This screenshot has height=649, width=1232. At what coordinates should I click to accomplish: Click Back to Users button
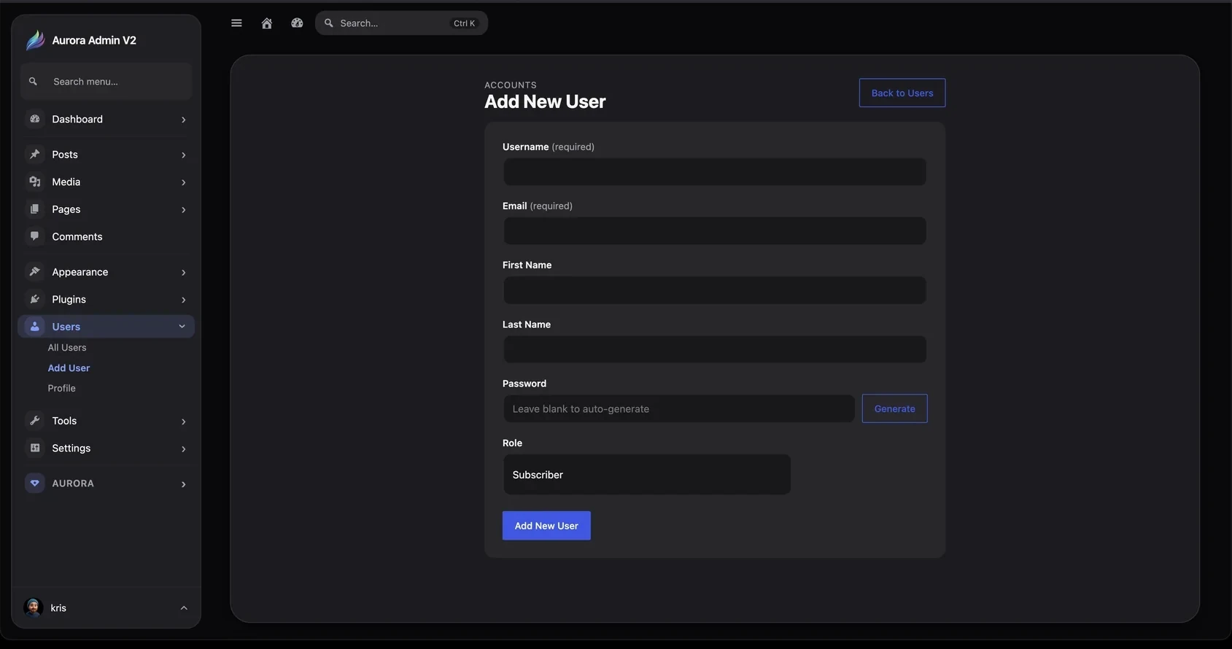click(902, 93)
